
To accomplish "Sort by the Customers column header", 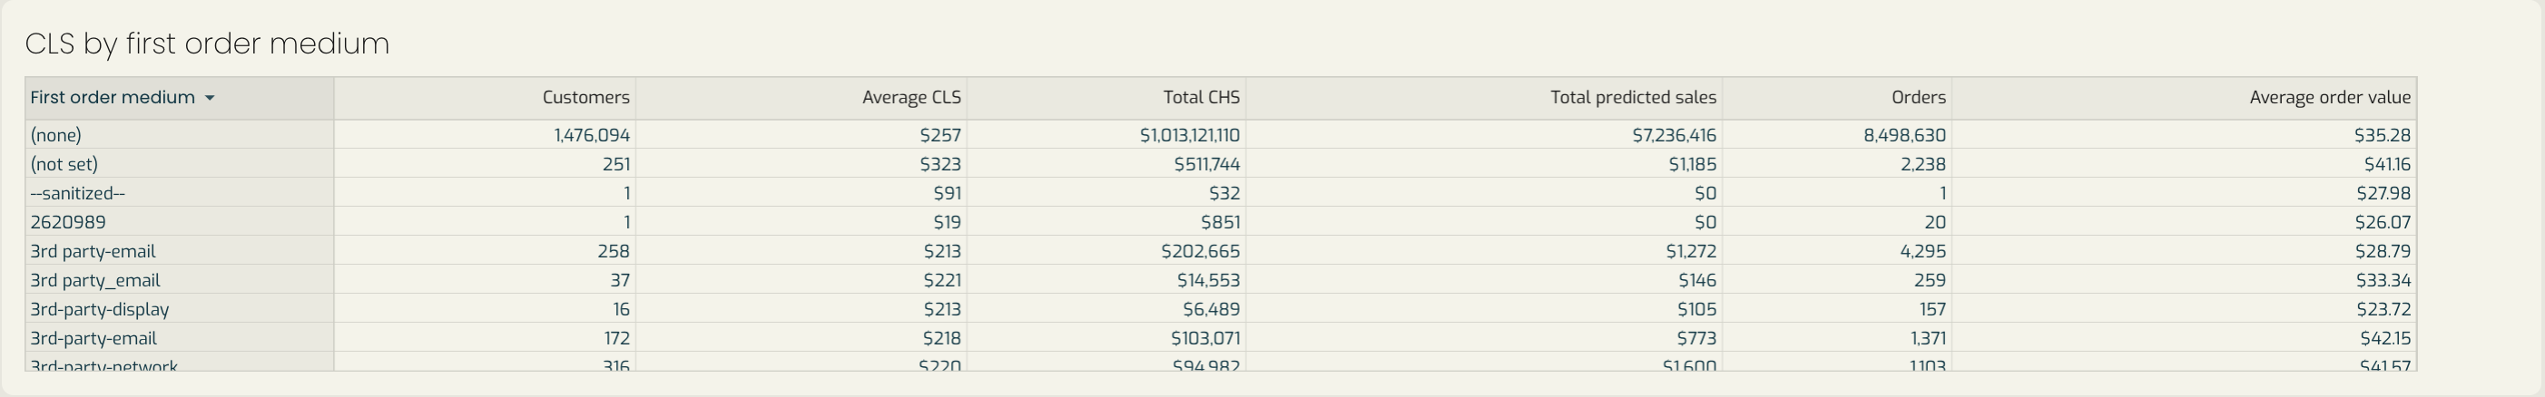I will click(585, 98).
